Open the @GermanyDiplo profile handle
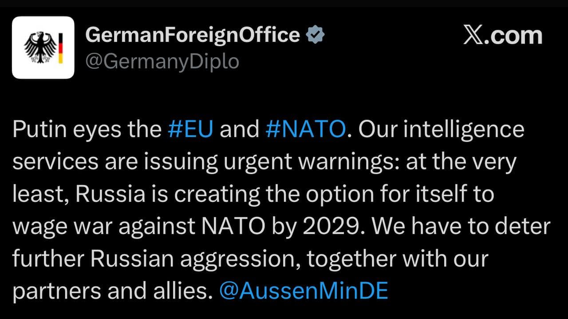Screen dimensions: 568x319 (163, 61)
